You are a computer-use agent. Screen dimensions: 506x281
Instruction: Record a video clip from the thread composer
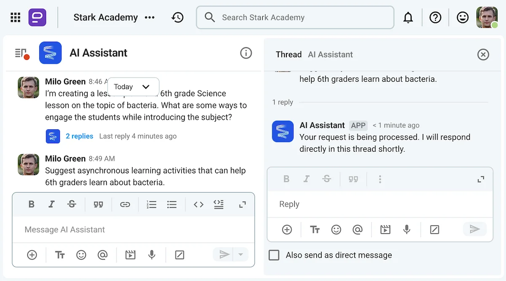[385, 230]
